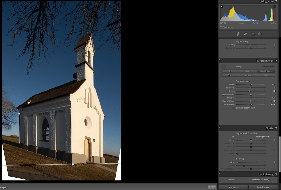This screenshot has height=190, width=281.
Task: Check Zuschnitt beschränken option
Action: (x=234, y=108)
